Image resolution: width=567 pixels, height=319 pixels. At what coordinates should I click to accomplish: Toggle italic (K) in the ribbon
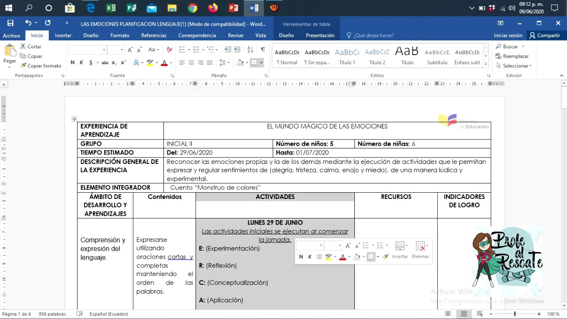(82, 63)
